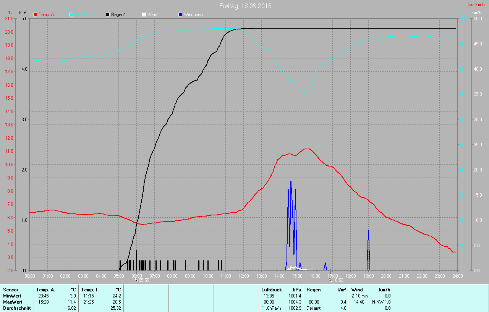Screen dimensions: 489x312
Task: Click the '50.0' wind speed axis label
Action: click(478, 19)
